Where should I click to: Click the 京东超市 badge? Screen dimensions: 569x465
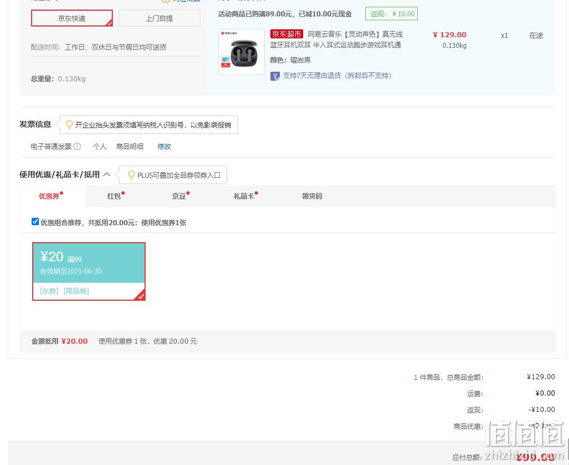click(286, 34)
